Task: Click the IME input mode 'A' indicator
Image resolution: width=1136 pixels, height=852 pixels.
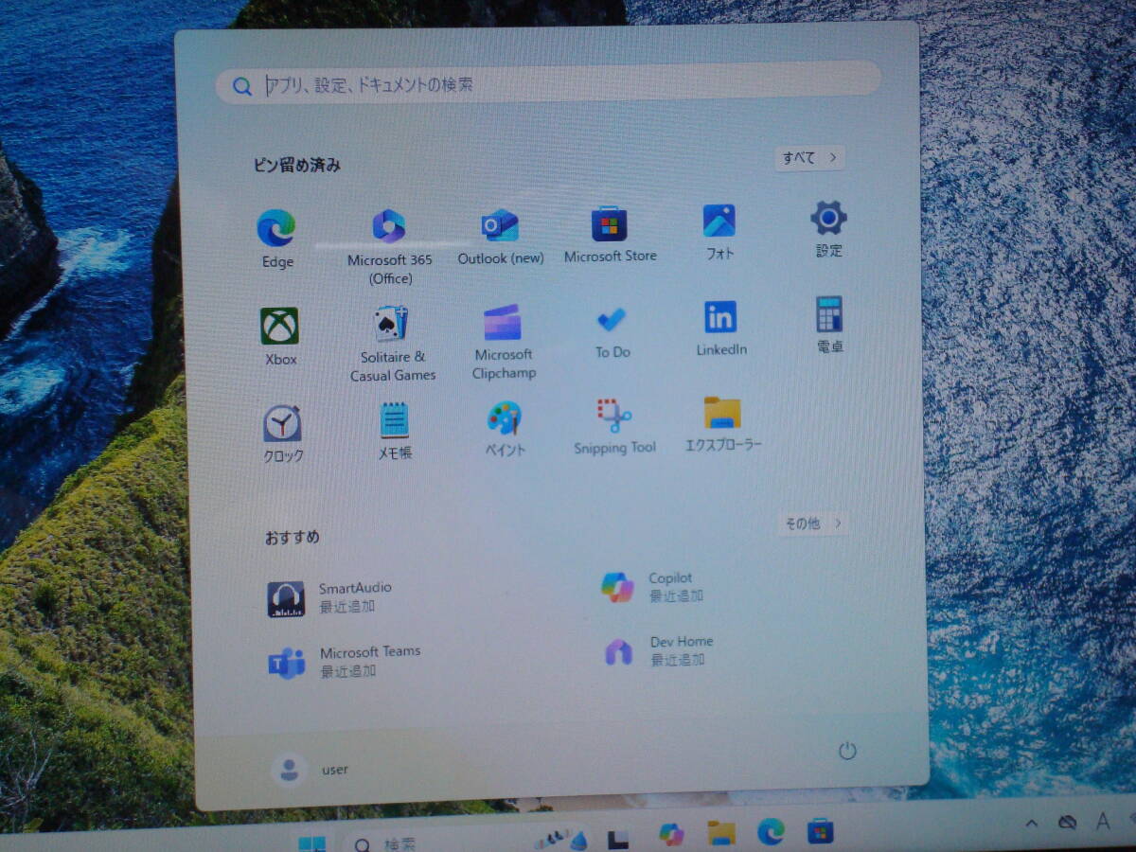Action: click(1102, 821)
